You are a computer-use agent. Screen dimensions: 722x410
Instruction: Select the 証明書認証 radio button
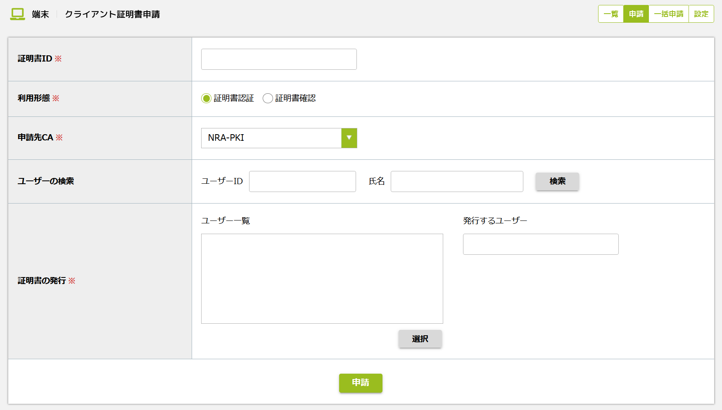(206, 98)
